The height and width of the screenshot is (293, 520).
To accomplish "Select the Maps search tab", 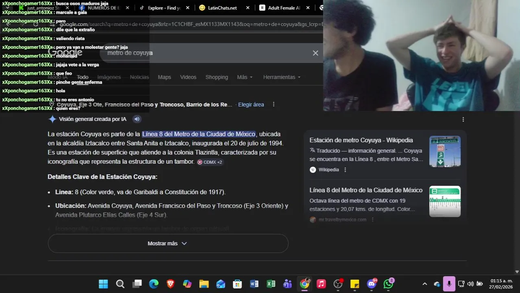I will coord(164,77).
